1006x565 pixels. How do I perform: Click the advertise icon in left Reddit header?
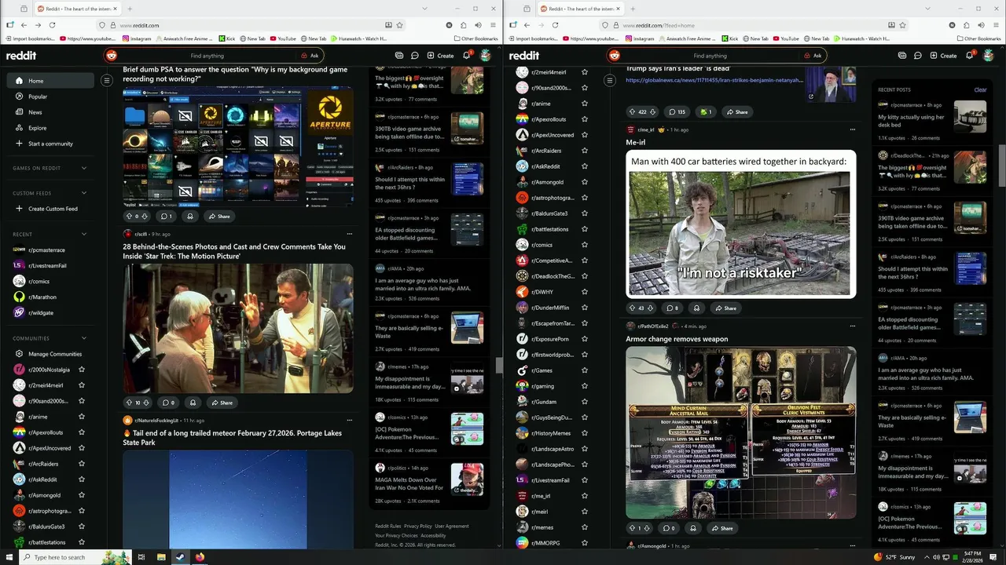pyautogui.click(x=399, y=56)
